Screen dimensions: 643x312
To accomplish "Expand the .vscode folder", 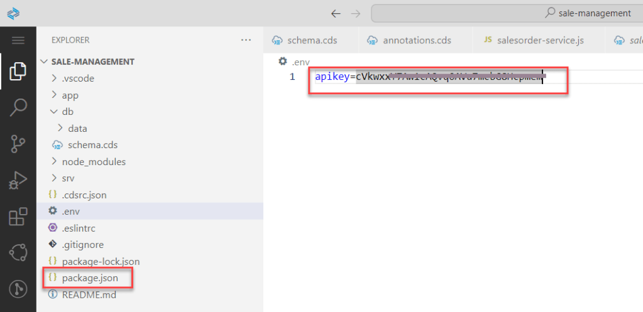I will [x=78, y=78].
